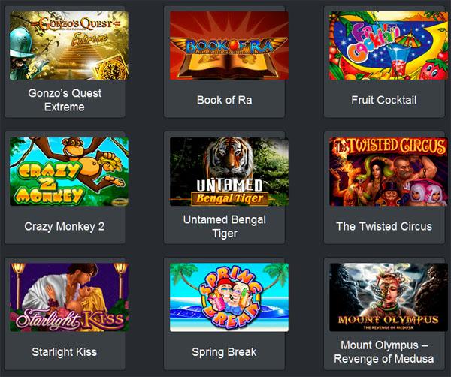The height and width of the screenshot is (377, 451).
Task: Open the 'Untamed Bengal Tiger' caption
Action: [224, 227]
